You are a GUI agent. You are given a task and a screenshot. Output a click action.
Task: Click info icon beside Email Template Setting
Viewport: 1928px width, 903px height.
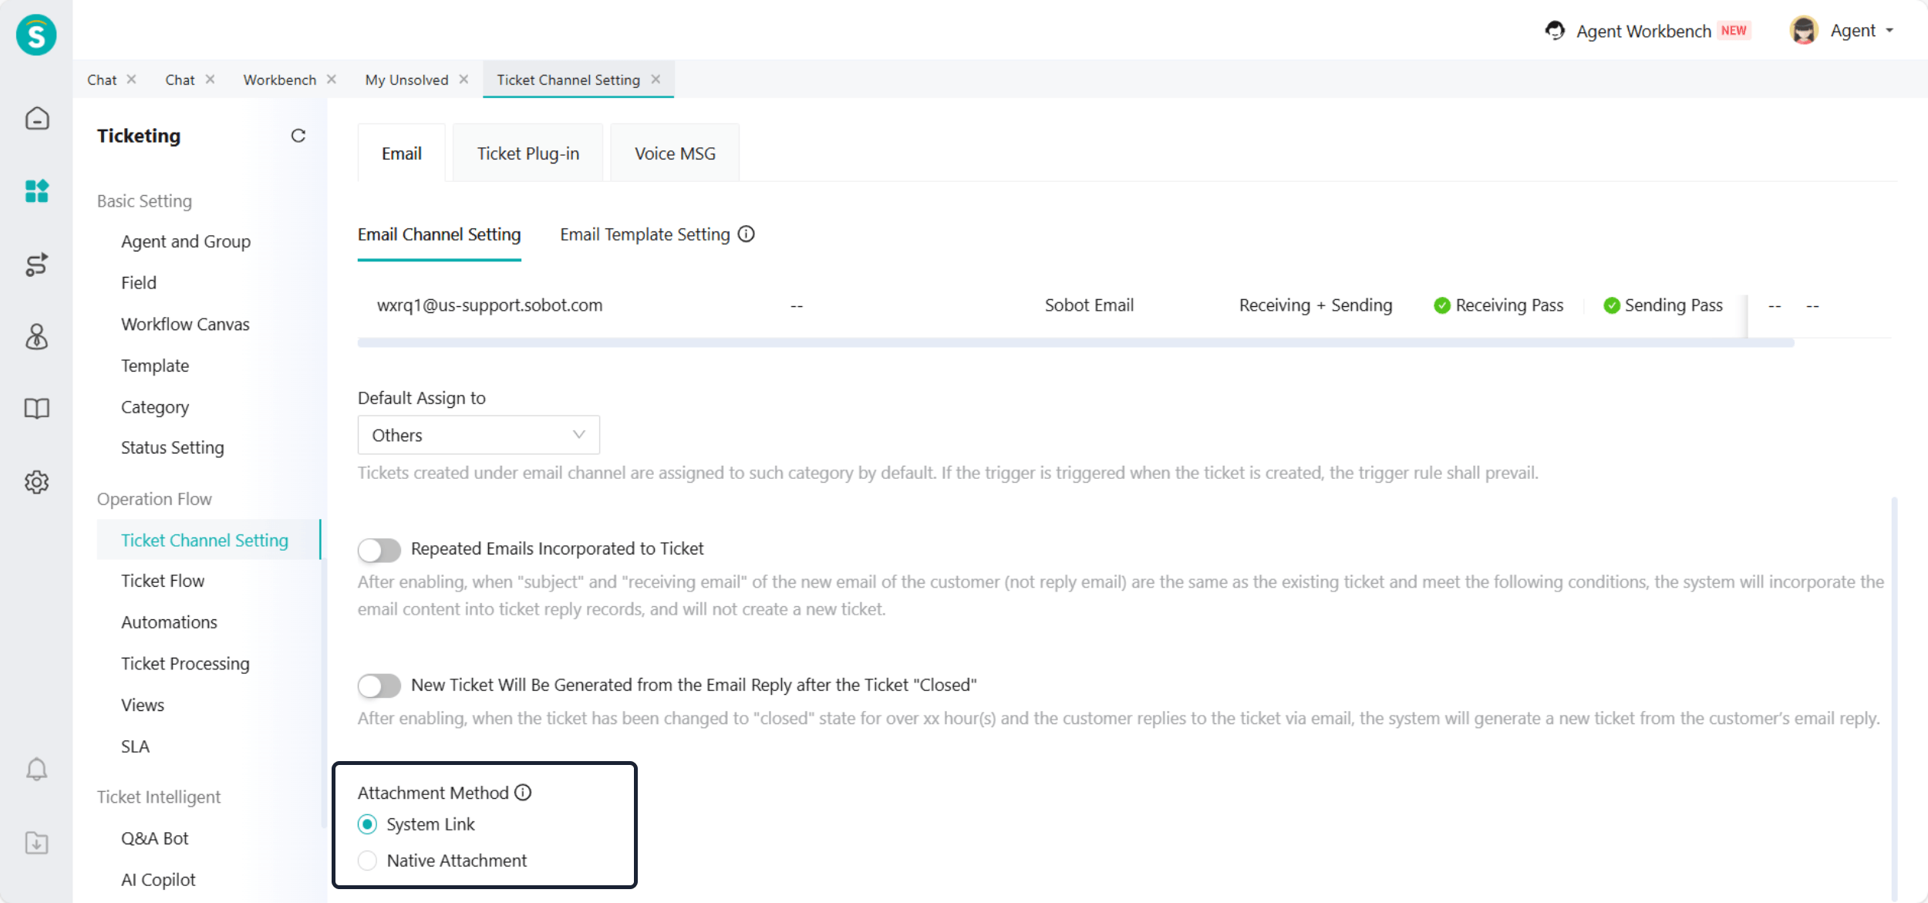746,234
